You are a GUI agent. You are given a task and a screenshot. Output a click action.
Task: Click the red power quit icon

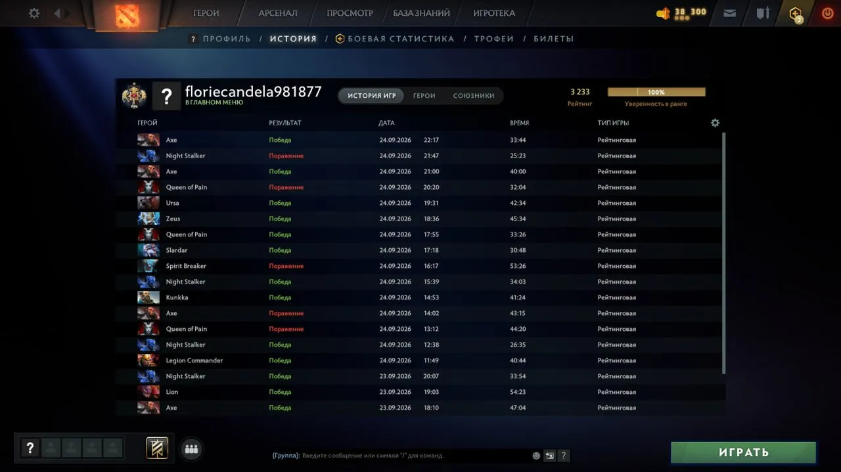point(828,13)
